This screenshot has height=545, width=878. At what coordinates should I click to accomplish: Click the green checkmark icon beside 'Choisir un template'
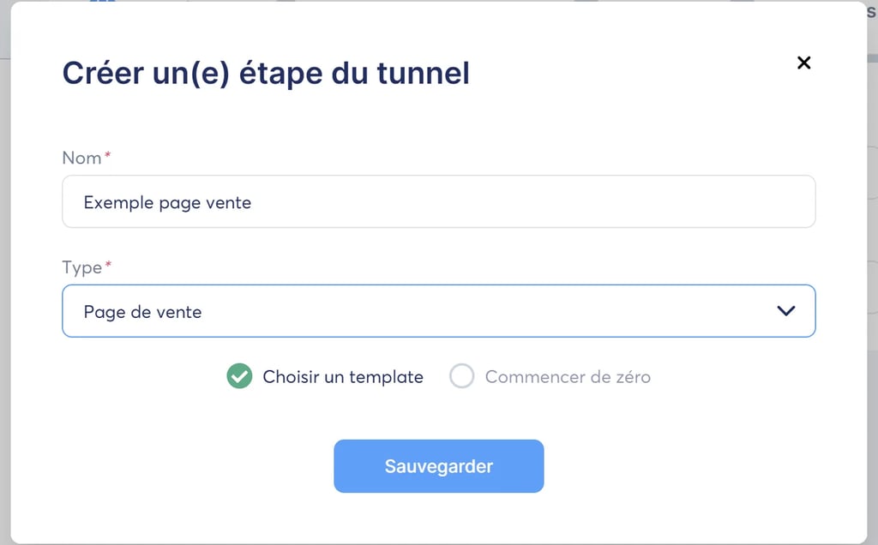click(x=239, y=376)
